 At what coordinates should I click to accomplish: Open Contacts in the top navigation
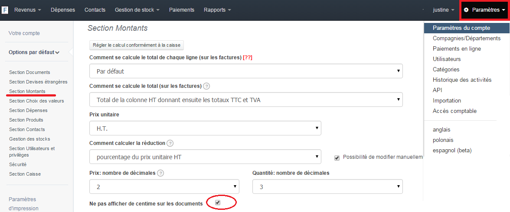pyautogui.click(x=95, y=10)
